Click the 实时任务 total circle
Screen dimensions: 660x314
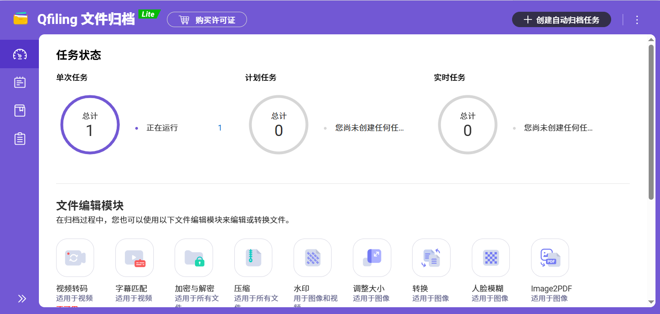pos(468,125)
